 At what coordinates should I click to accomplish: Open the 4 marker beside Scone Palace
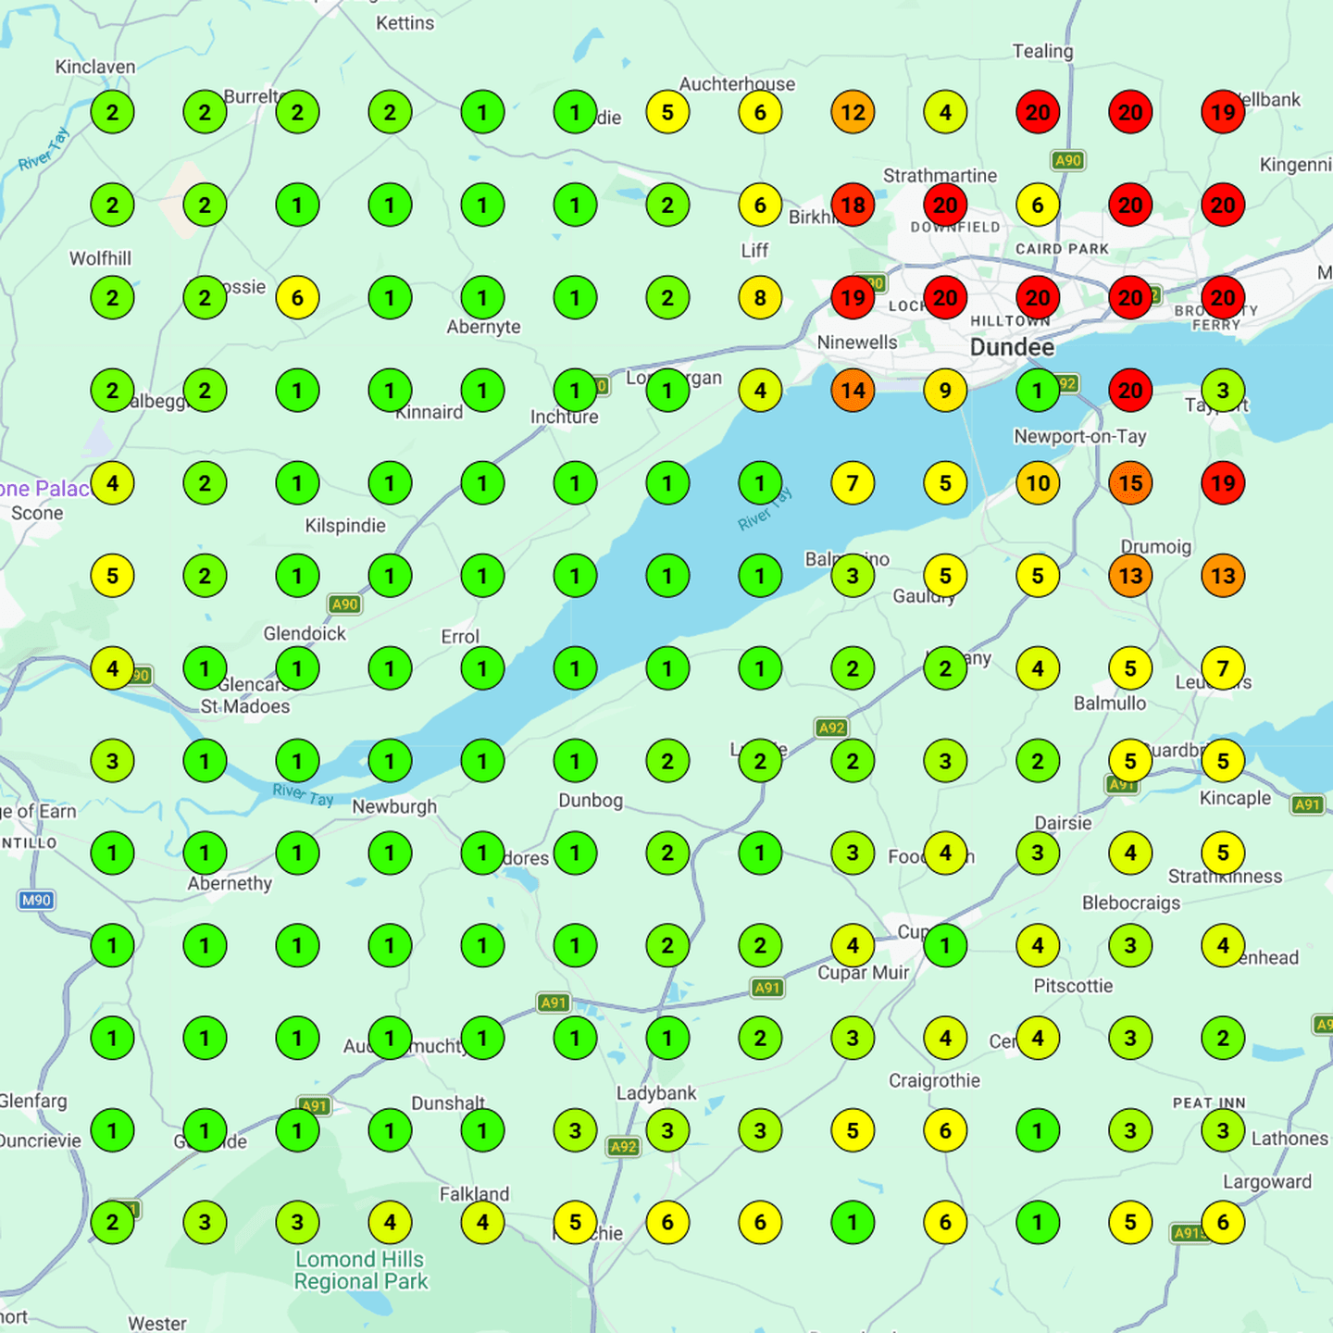[112, 483]
